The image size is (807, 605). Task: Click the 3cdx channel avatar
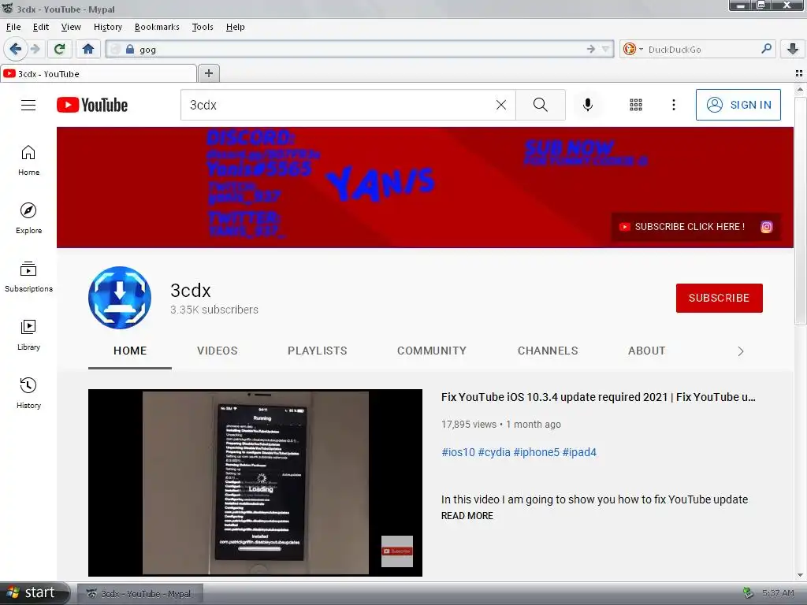120,298
